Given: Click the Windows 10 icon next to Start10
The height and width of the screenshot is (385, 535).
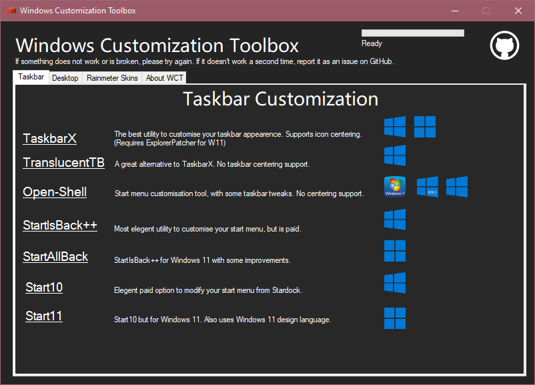Looking at the screenshot, I should [x=394, y=283].
